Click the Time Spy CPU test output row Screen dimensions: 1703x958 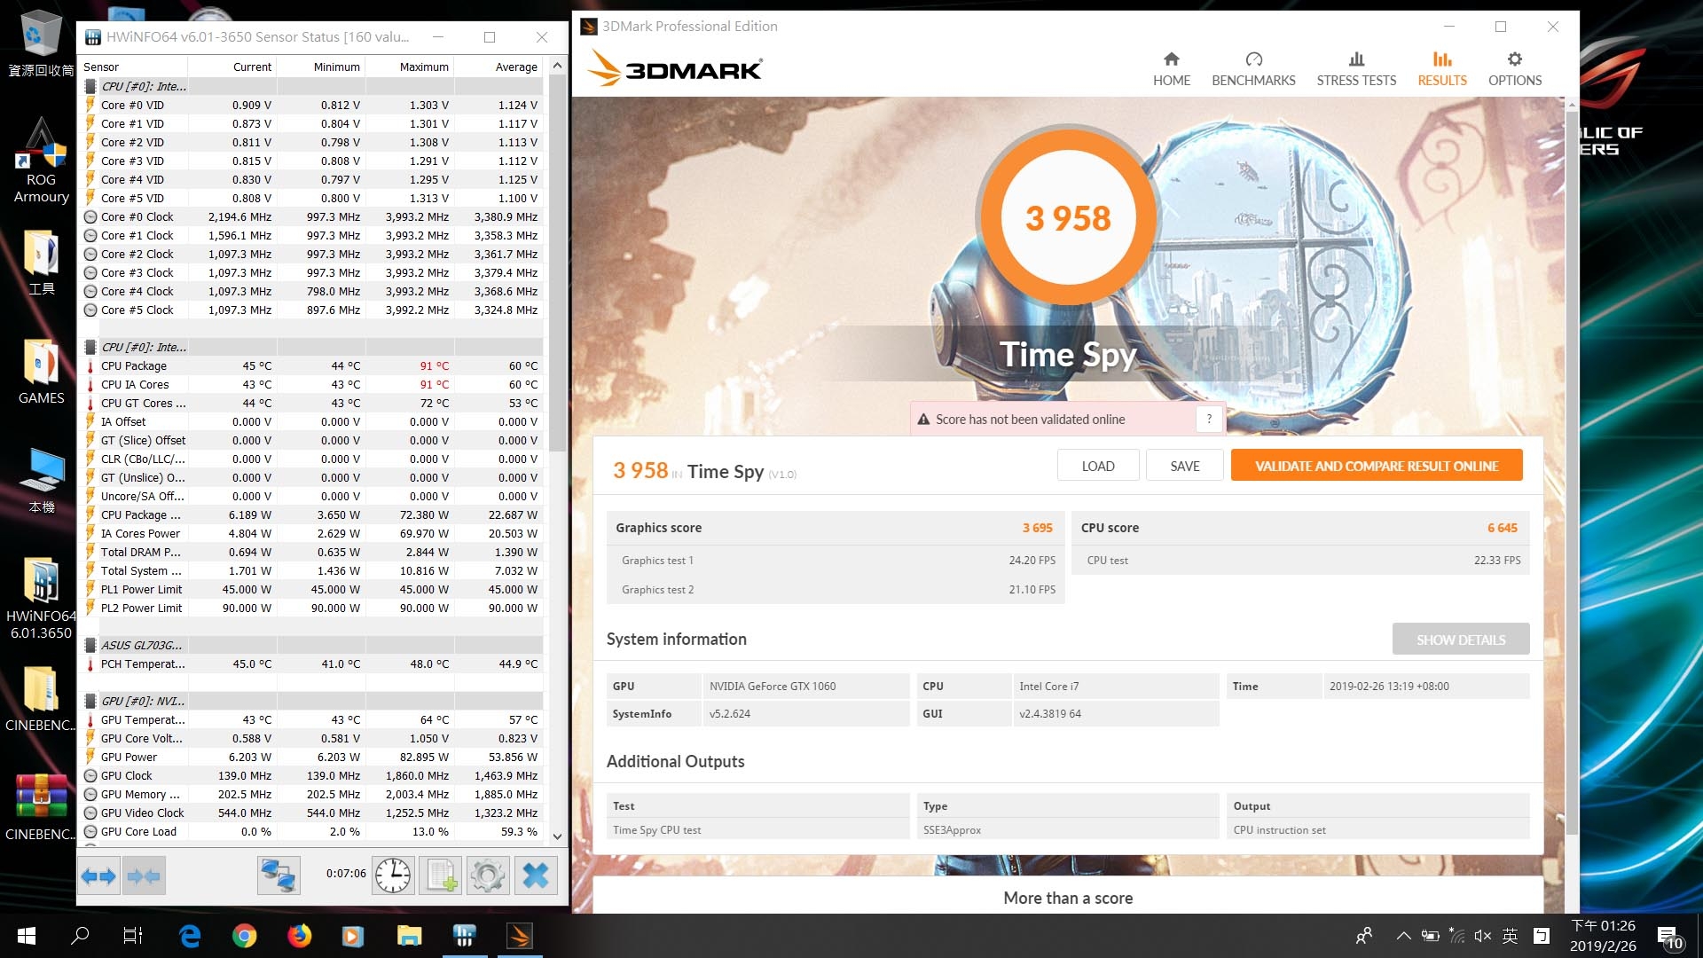tap(1069, 830)
